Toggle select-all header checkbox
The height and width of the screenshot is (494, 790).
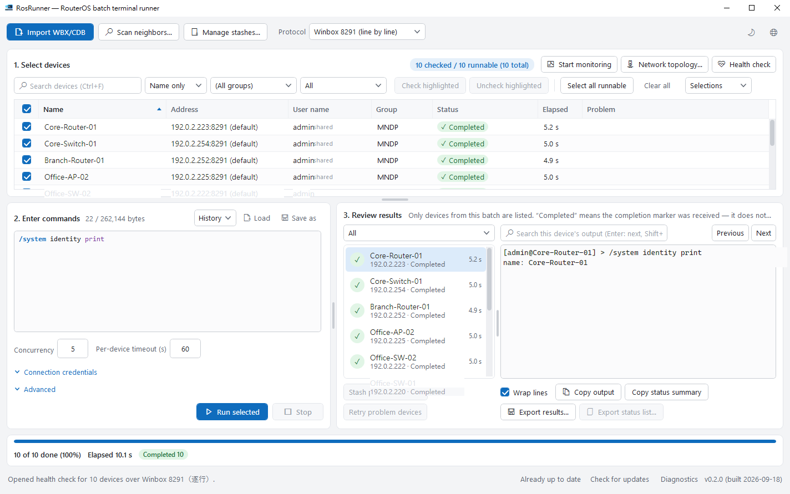pos(27,109)
